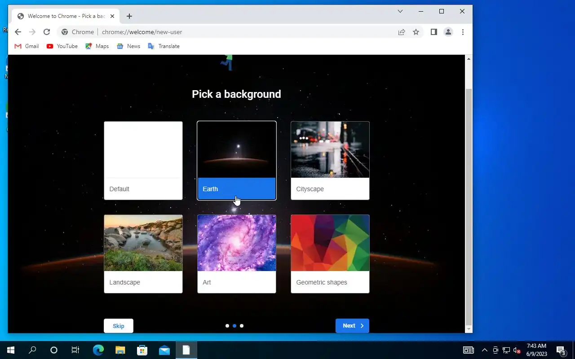Skip the background selection step

tap(119, 326)
